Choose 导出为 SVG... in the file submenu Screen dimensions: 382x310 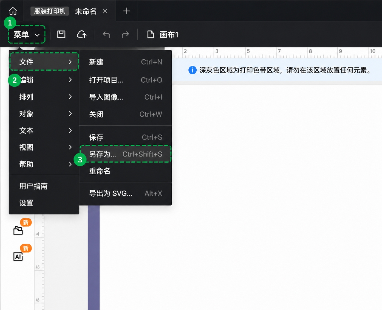126,193
